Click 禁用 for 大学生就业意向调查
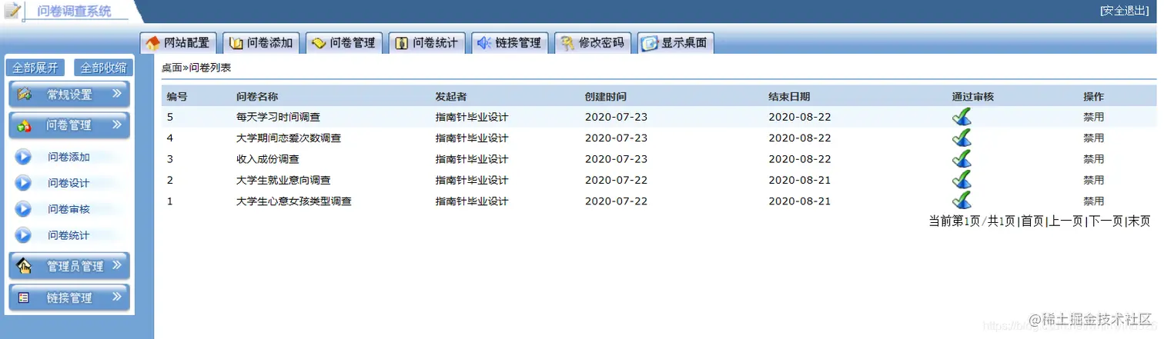1164x339 pixels. pyautogui.click(x=1093, y=180)
